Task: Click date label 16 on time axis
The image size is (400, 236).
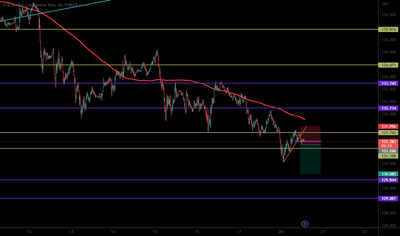Action: click(x=197, y=232)
